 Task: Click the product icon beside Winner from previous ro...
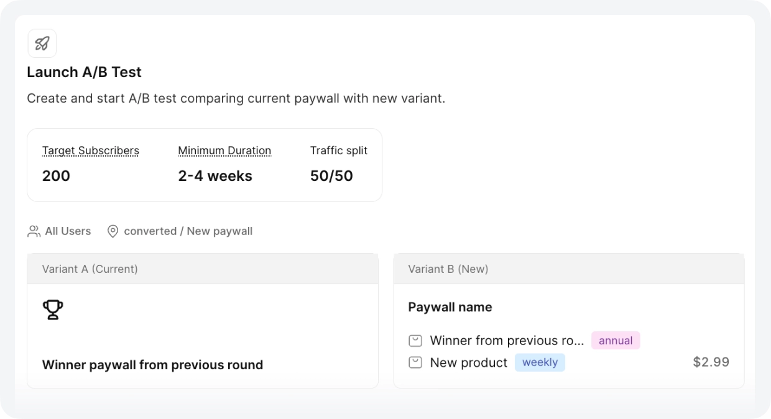(x=415, y=340)
